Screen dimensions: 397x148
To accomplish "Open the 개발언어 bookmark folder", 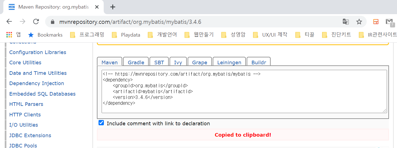I will (x=162, y=35).
